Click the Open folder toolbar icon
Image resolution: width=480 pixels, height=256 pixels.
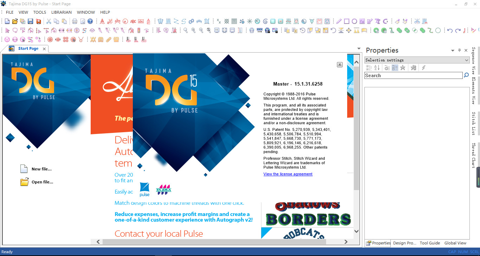[x=15, y=21]
